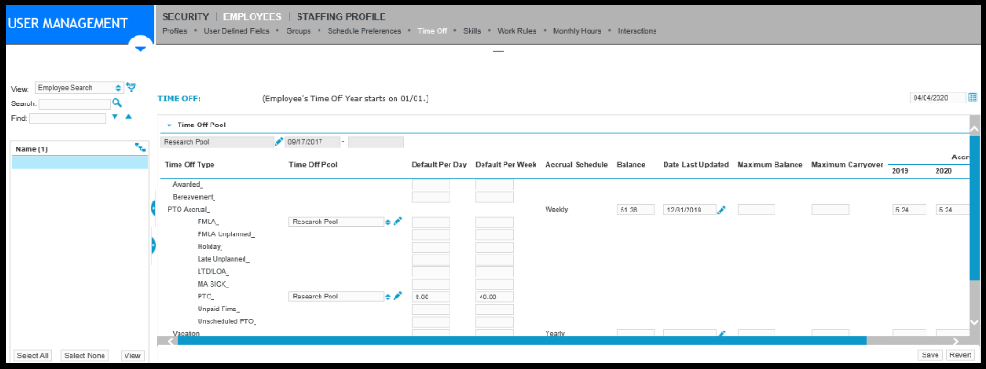986x369 pixels.
Task: Click the FMLA Unplanned time off type
Action: [226, 234]
